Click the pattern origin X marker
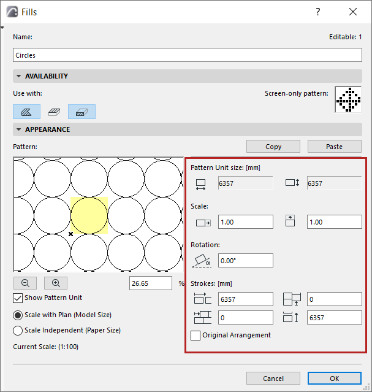This screenshot has width=372, height=392. pyautogui.click(x=70, y=234)
